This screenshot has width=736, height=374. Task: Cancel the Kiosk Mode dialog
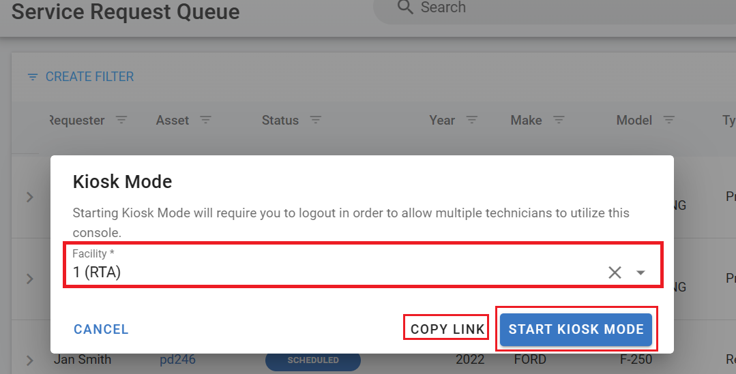click(x=101, y=330)
